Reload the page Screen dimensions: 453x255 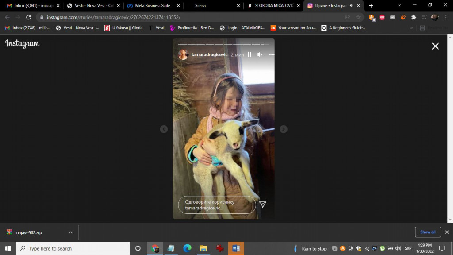click(x=29, y=17)
